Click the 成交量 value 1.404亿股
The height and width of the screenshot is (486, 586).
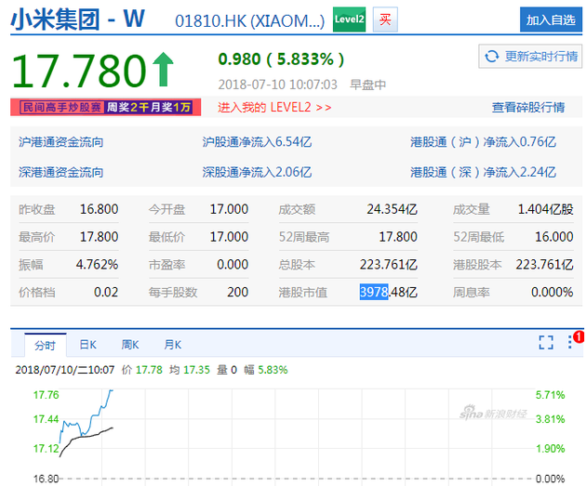click(545, 209)
